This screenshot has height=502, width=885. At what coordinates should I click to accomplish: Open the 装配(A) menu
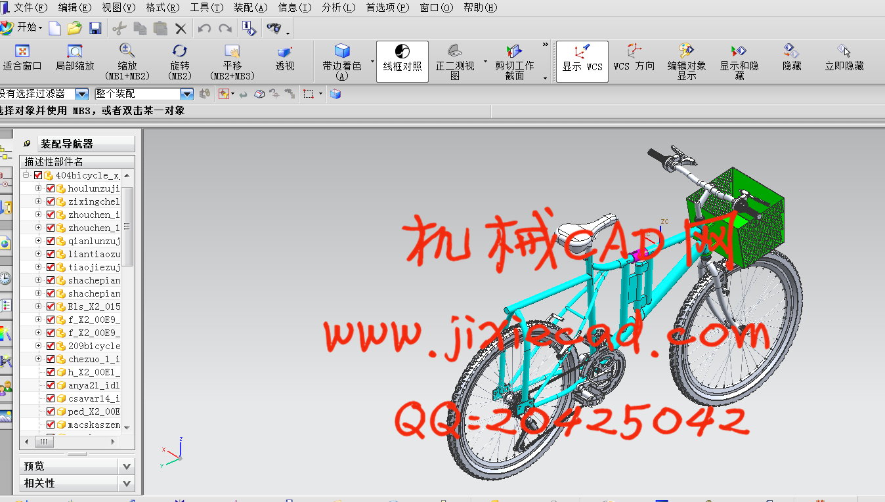click(x=251, y=7)
